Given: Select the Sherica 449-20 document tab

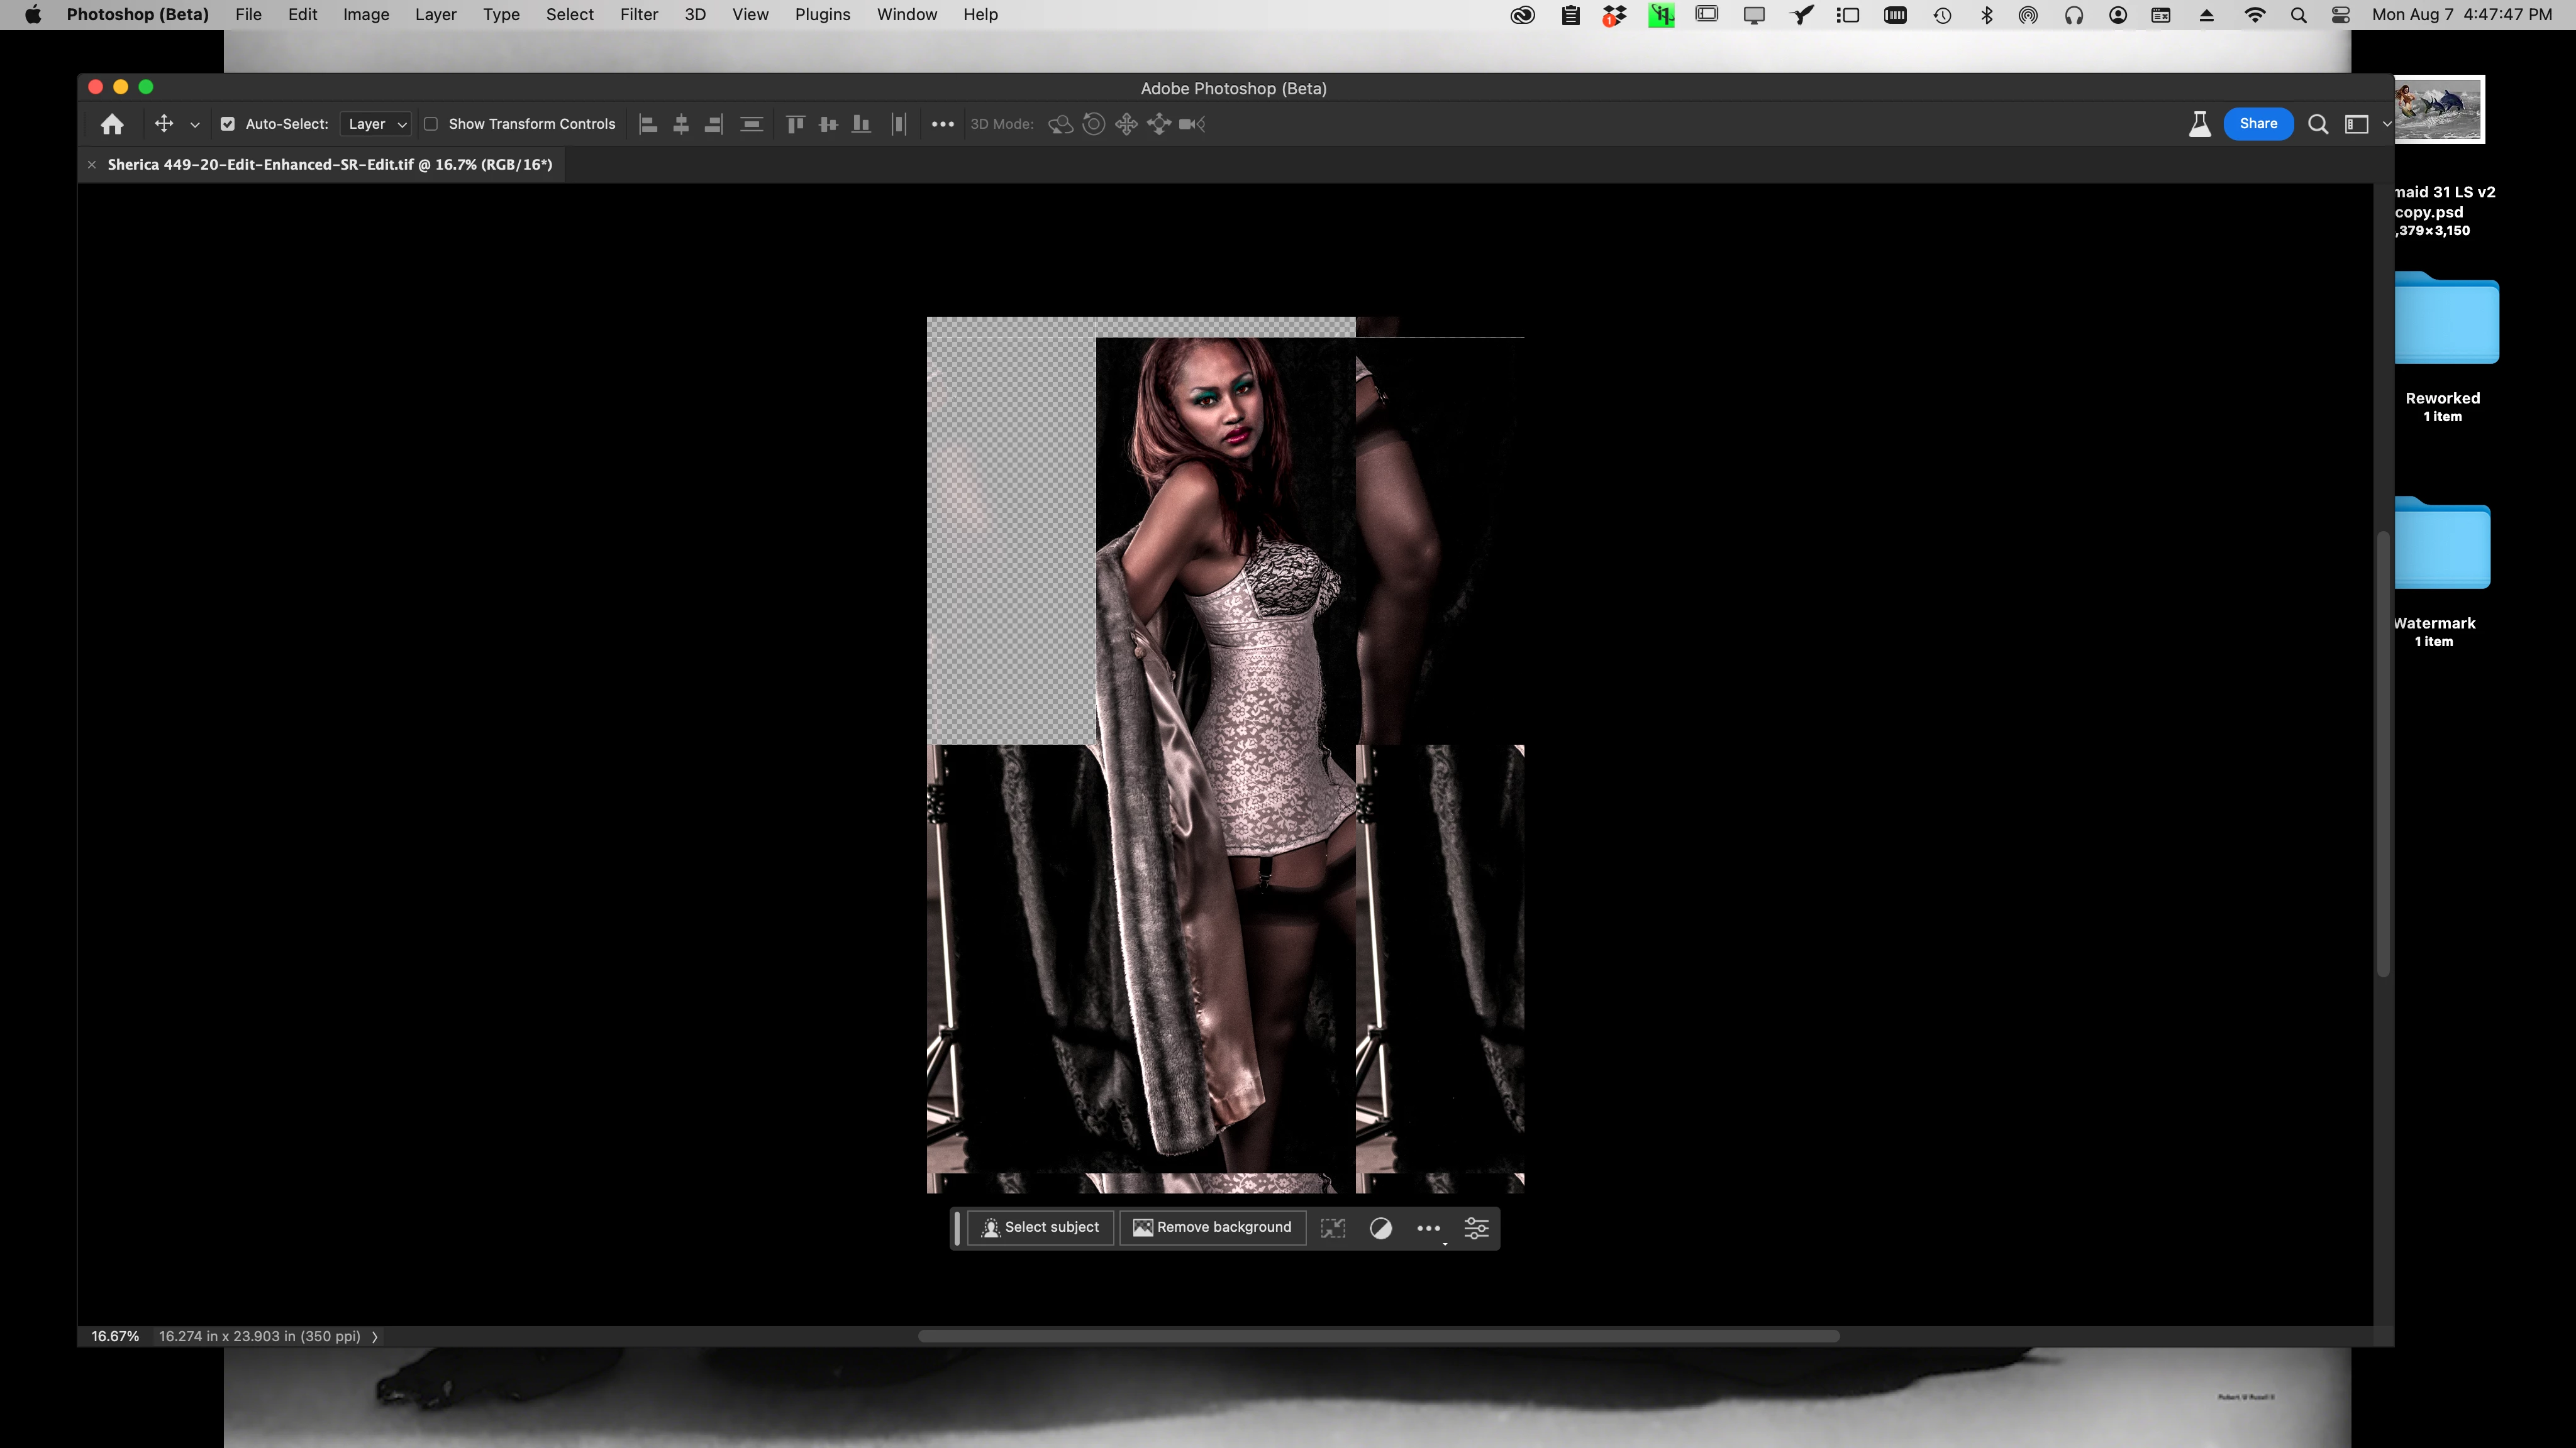Looking at the screenshot, I should coord(329,165).
